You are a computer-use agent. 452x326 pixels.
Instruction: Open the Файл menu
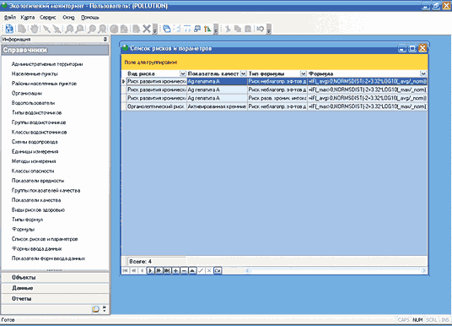tap(10, 18)
